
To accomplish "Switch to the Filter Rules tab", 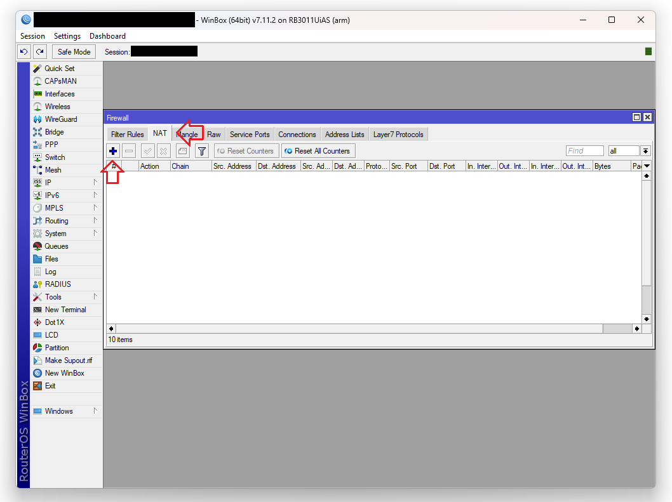I will point(127,135).
